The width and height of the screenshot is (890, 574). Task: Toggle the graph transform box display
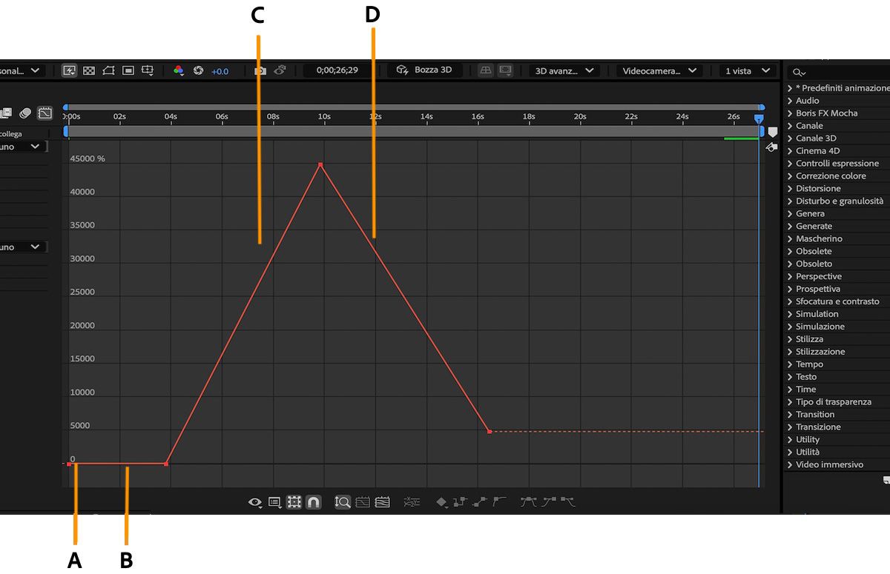point(294,501)
